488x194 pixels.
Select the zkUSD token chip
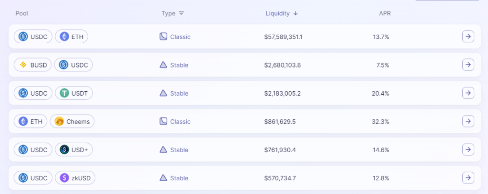75,178
